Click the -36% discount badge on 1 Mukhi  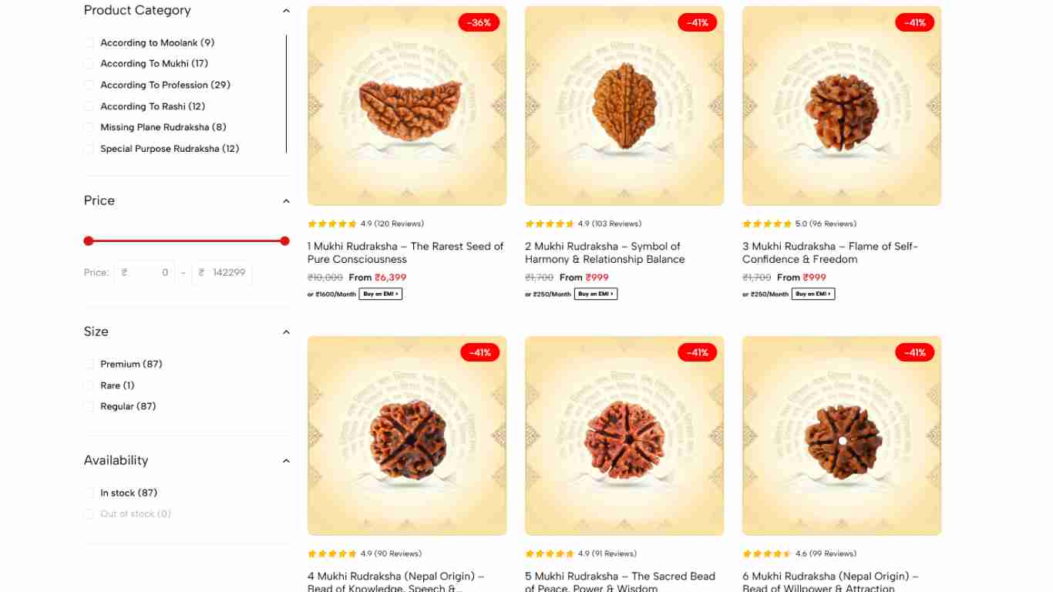pyautogui.click(x=479, y=22)
